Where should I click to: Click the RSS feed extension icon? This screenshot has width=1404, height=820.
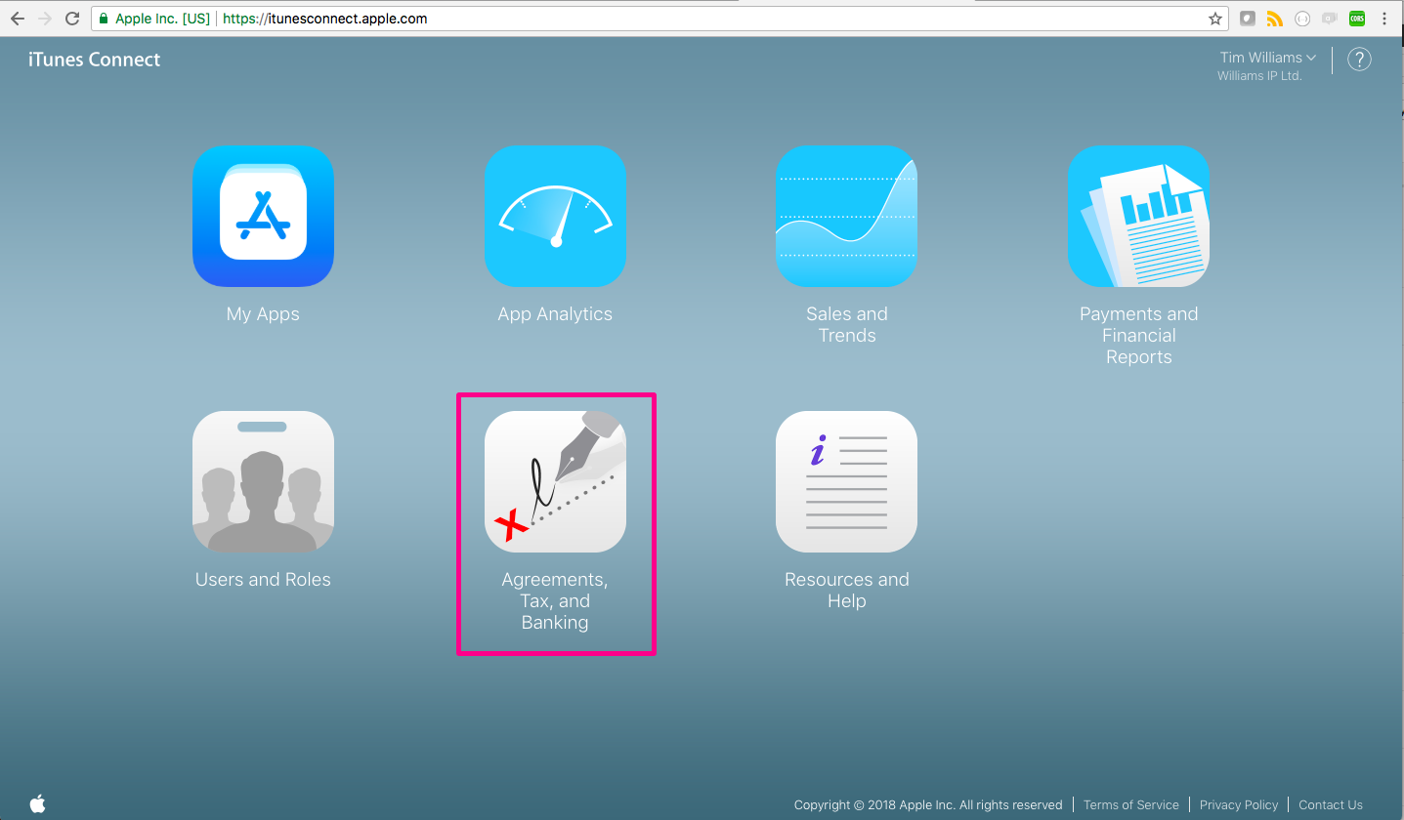coord(1274,19)
